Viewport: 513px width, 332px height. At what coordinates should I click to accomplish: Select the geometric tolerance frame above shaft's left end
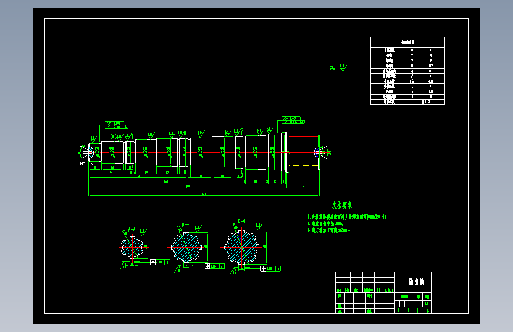117,125
